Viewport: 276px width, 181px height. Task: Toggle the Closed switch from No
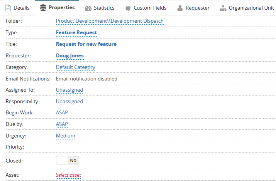[x=68, y=161]
